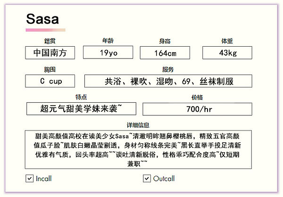Image resolution: width=283 pixels, height=197 pixels.
Task: Click inside the 详细信息 text area
Action: pyautogui.click(x=138, y=149)
